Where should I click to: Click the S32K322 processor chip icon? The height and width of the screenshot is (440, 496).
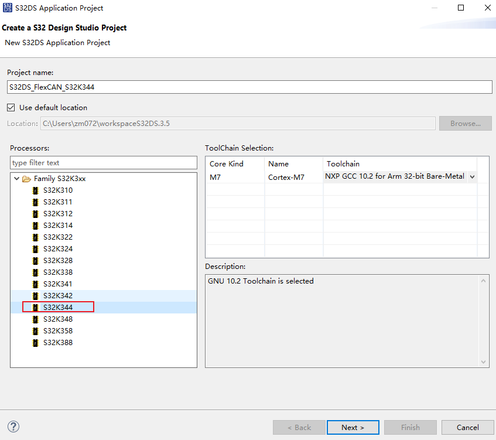coord(35,237)
